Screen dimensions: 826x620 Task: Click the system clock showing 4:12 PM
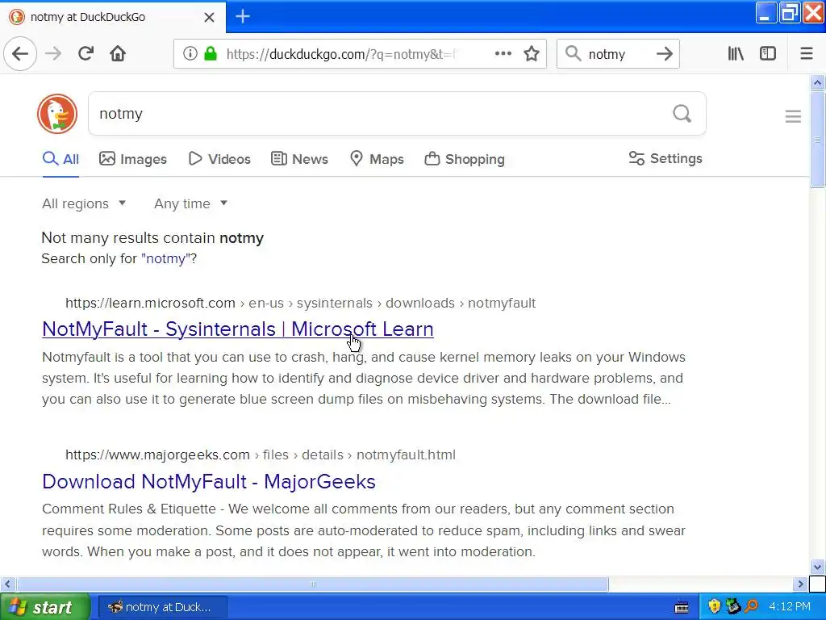[789, 606]
